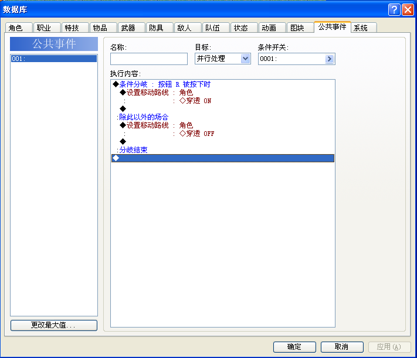Viewport: 417px width, 358px height.
Task: Open the 系统 tab
Action: (364, 28)
